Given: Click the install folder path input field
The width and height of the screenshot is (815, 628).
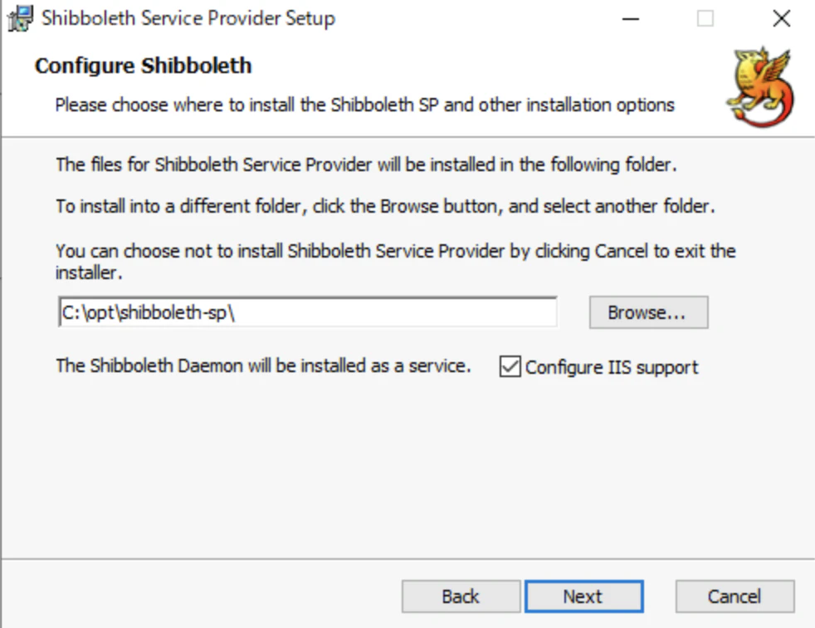Looking at the screenshot, I should tap(308, 312).
